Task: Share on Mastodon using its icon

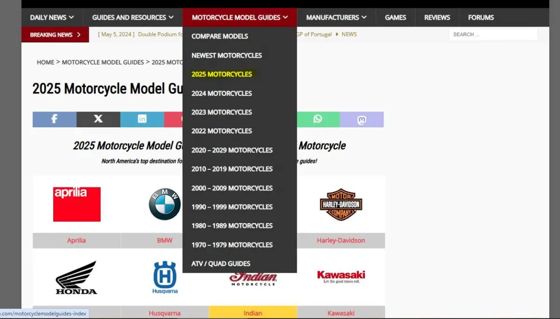Action: click(x=362, y=119)
